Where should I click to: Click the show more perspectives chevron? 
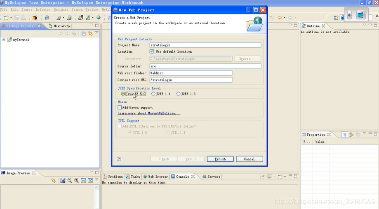point(377,16)
